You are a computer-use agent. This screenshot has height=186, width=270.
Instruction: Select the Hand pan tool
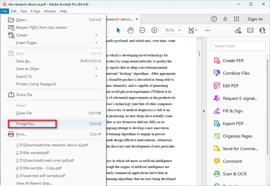(x=130, y=30)
